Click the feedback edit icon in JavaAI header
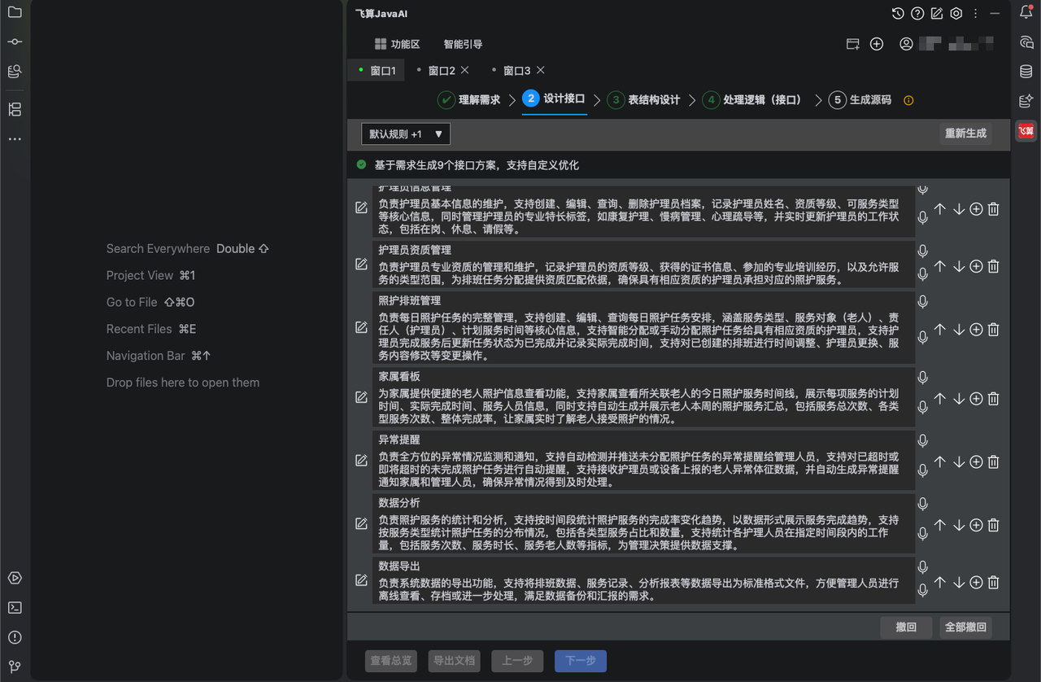1041x682 pixels. tap(937, 14)
